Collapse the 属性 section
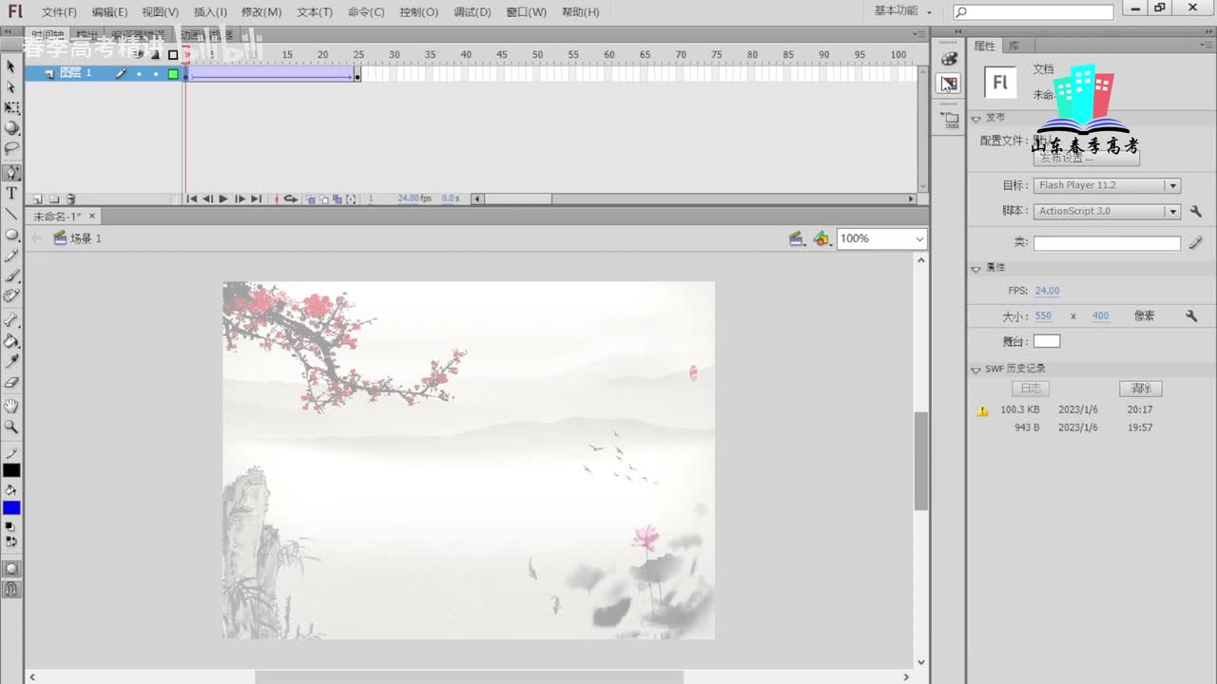 (x=976, y=268)
